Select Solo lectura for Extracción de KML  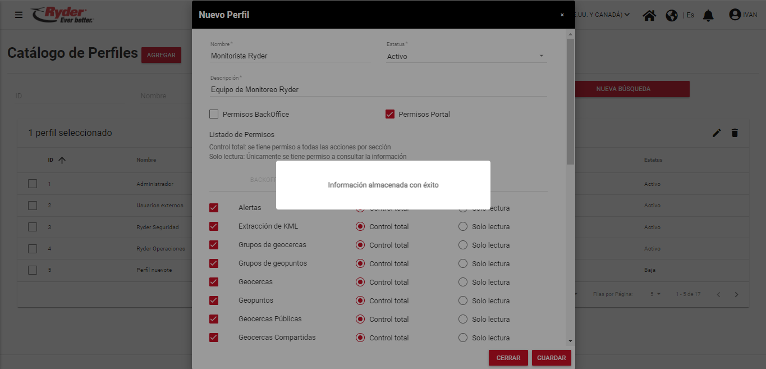coord(463,227)
